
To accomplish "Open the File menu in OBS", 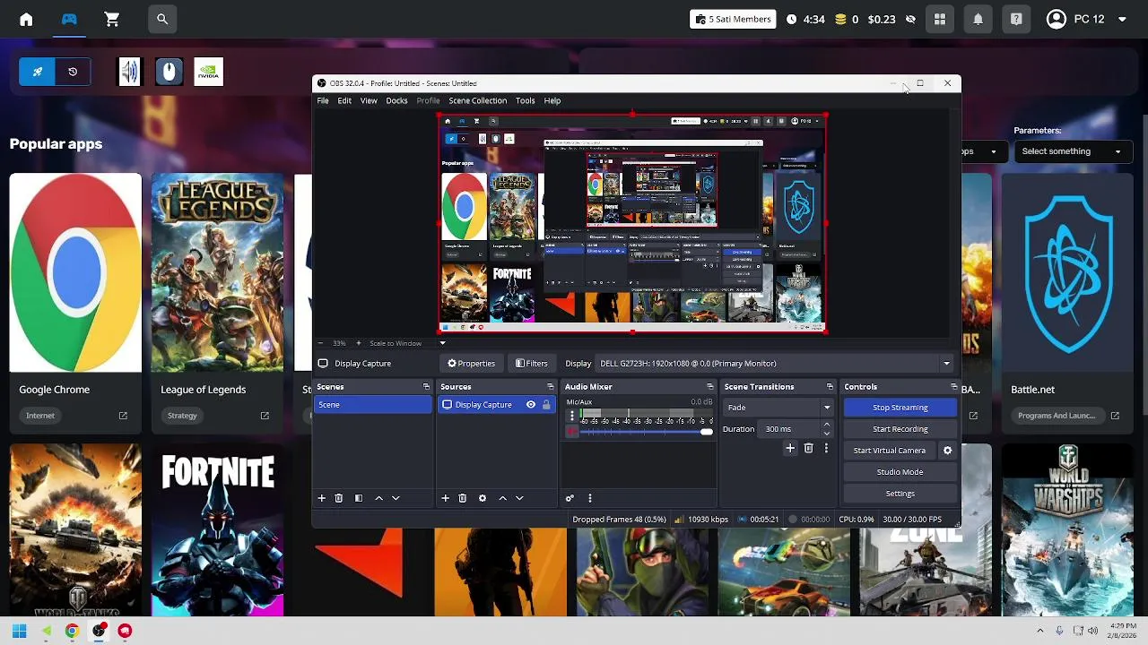I will tap(322, 101).
